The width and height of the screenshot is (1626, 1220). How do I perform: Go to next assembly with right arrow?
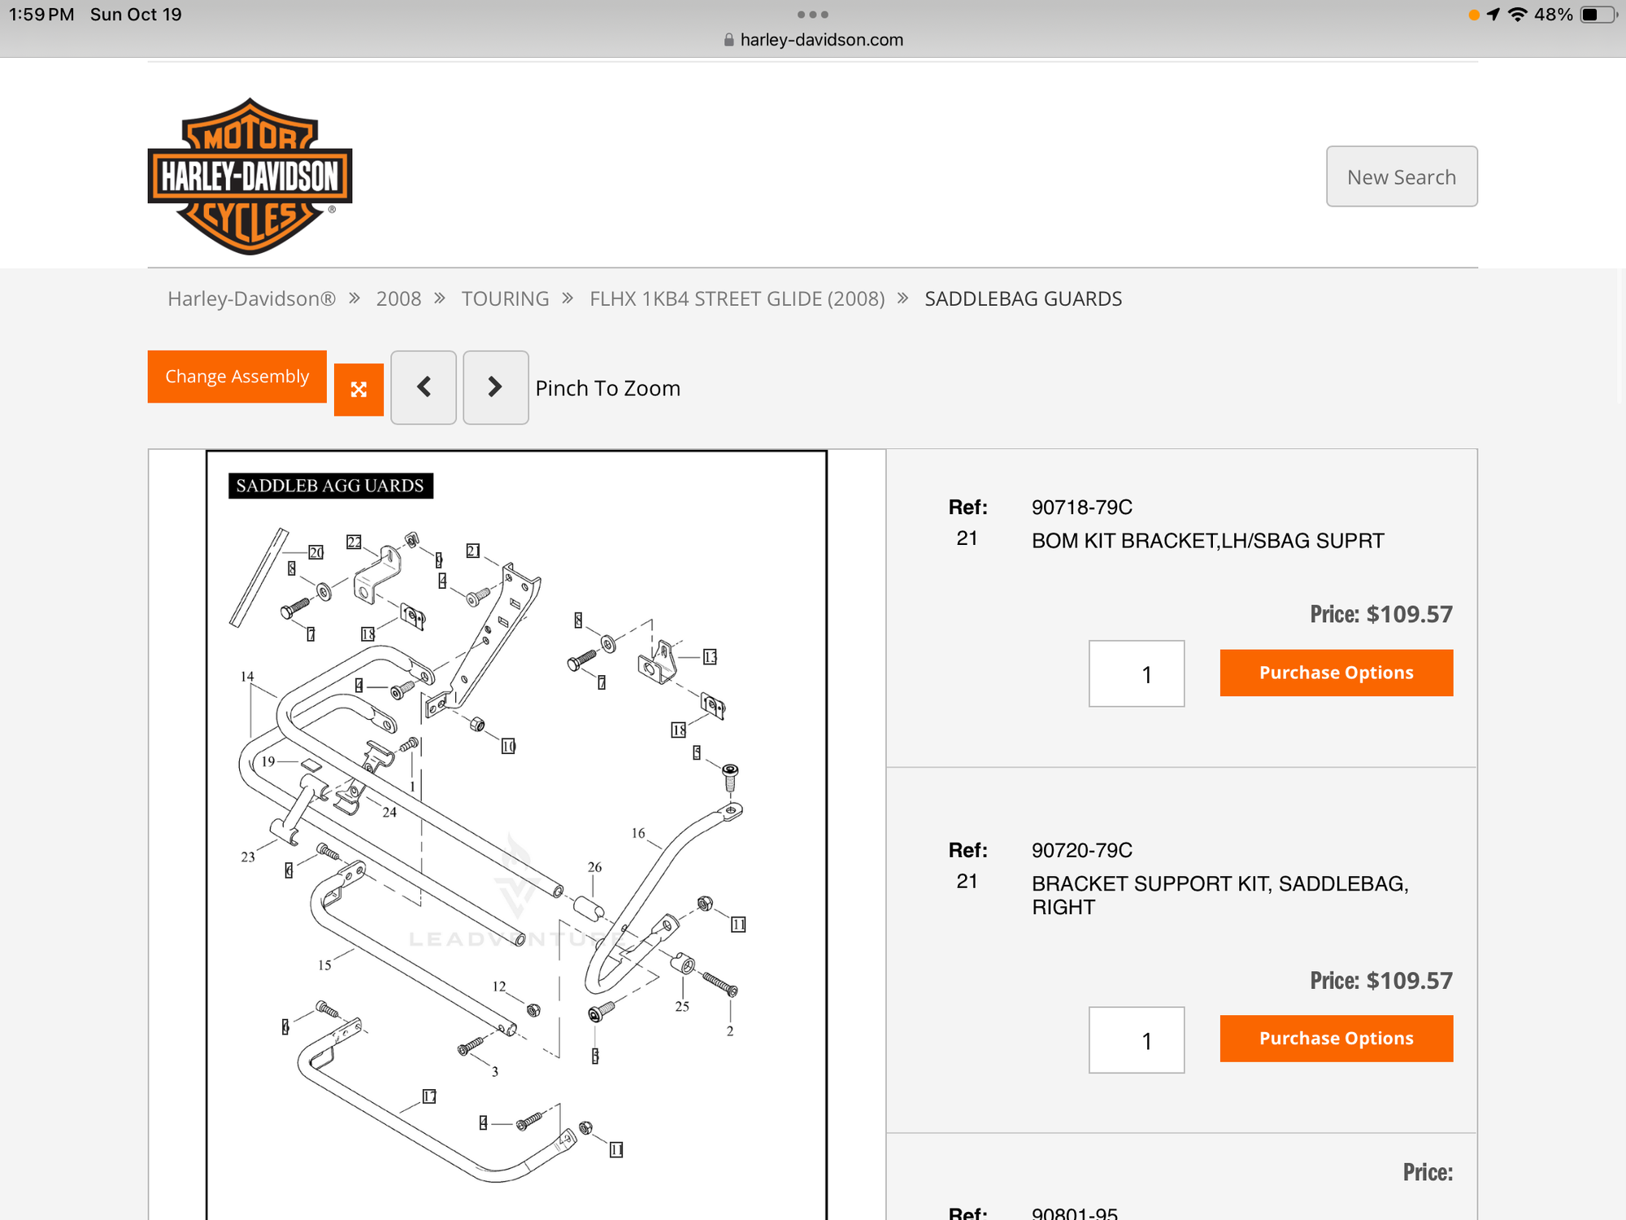[x=495, y=387]
